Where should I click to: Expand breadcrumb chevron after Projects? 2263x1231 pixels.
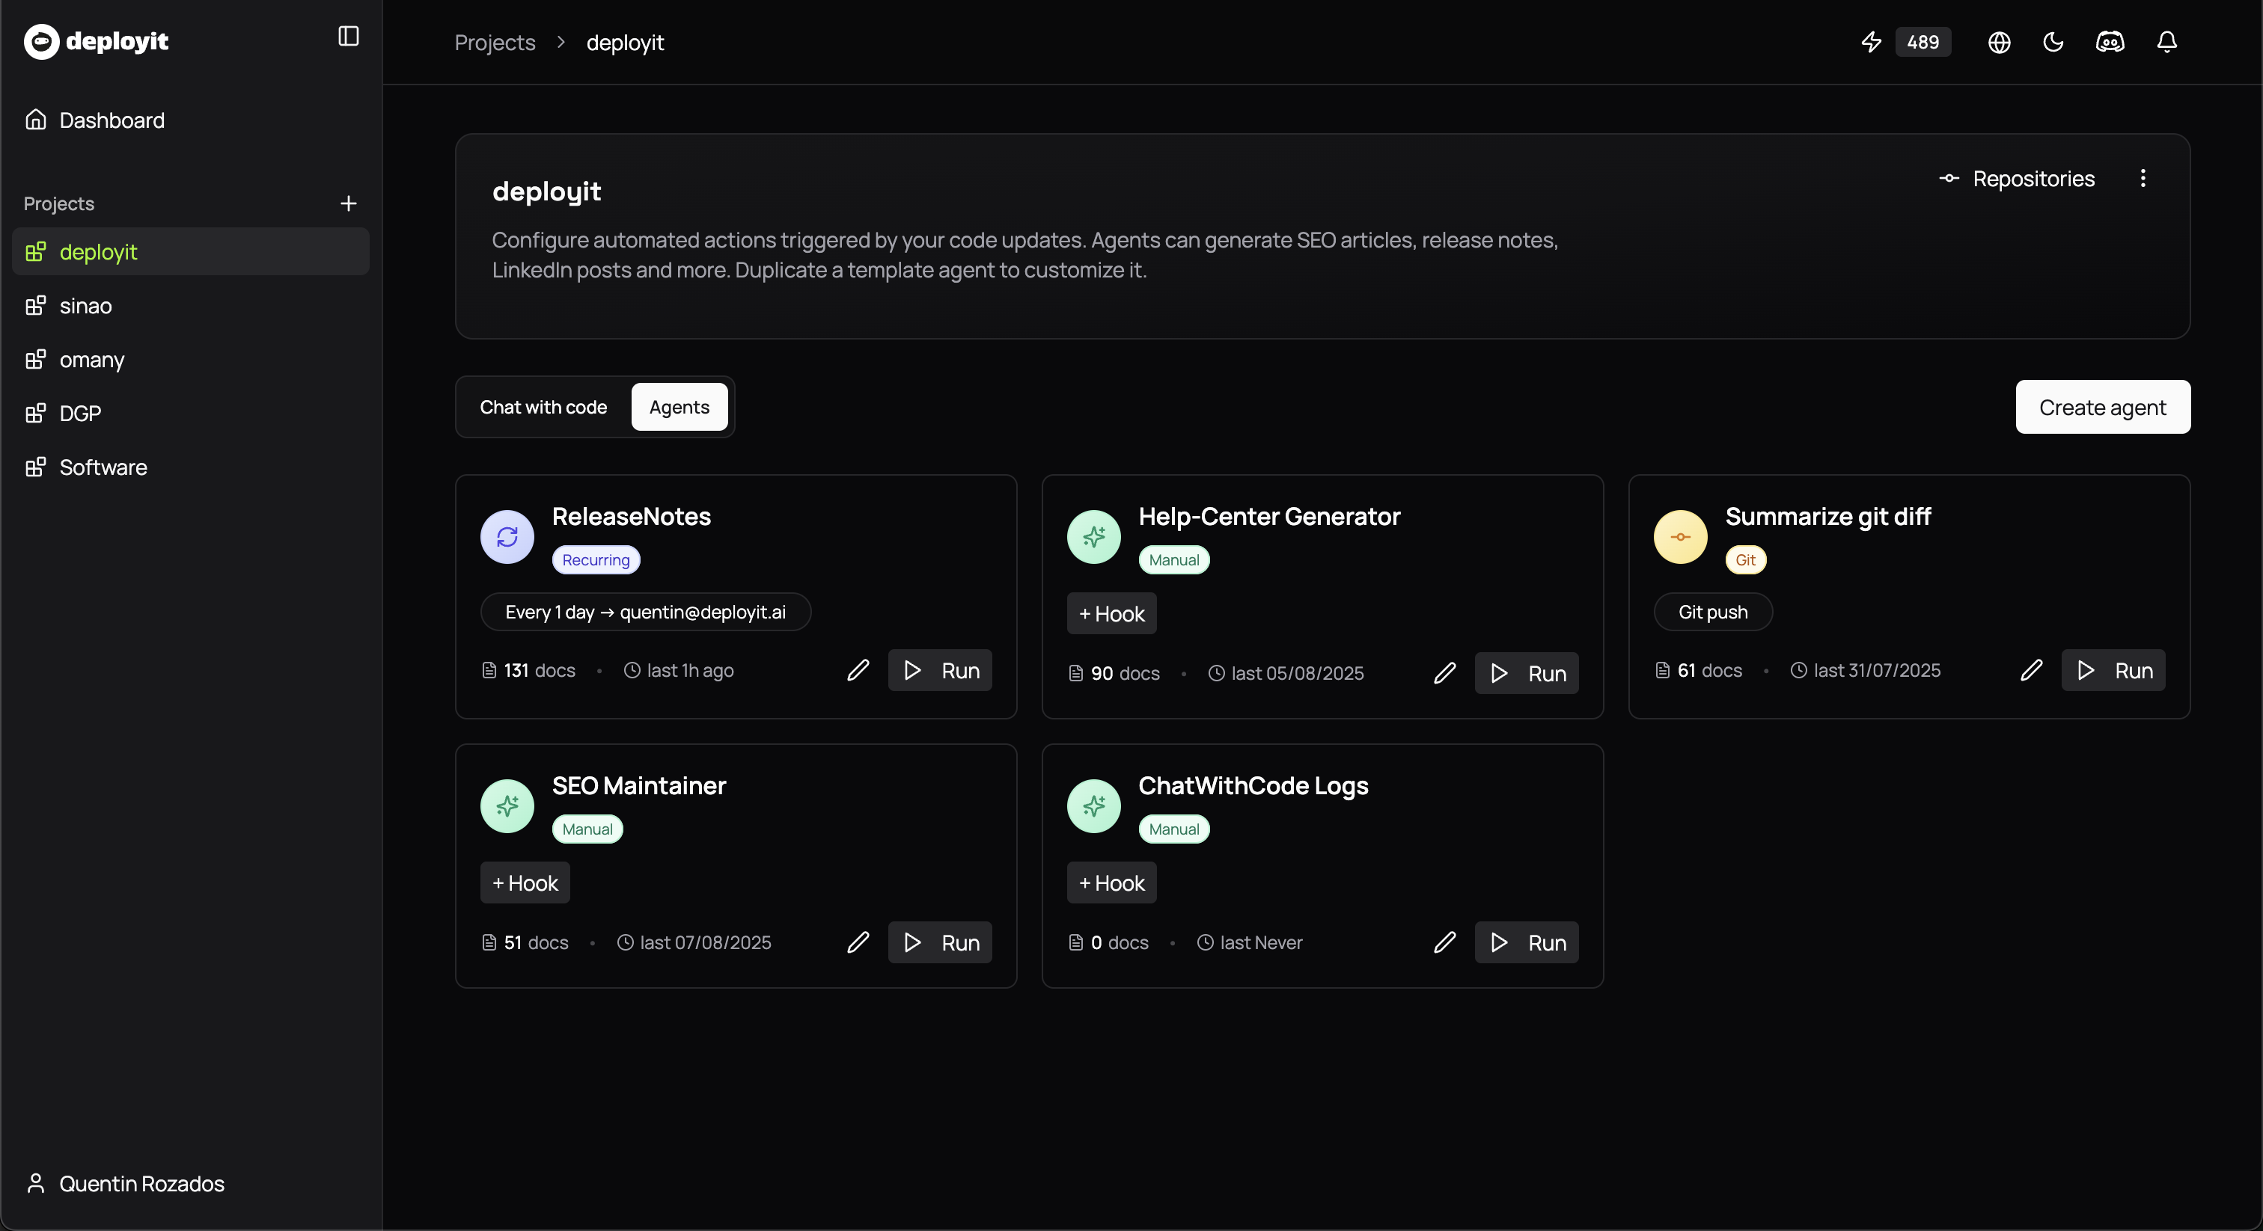tap(561, 42)
